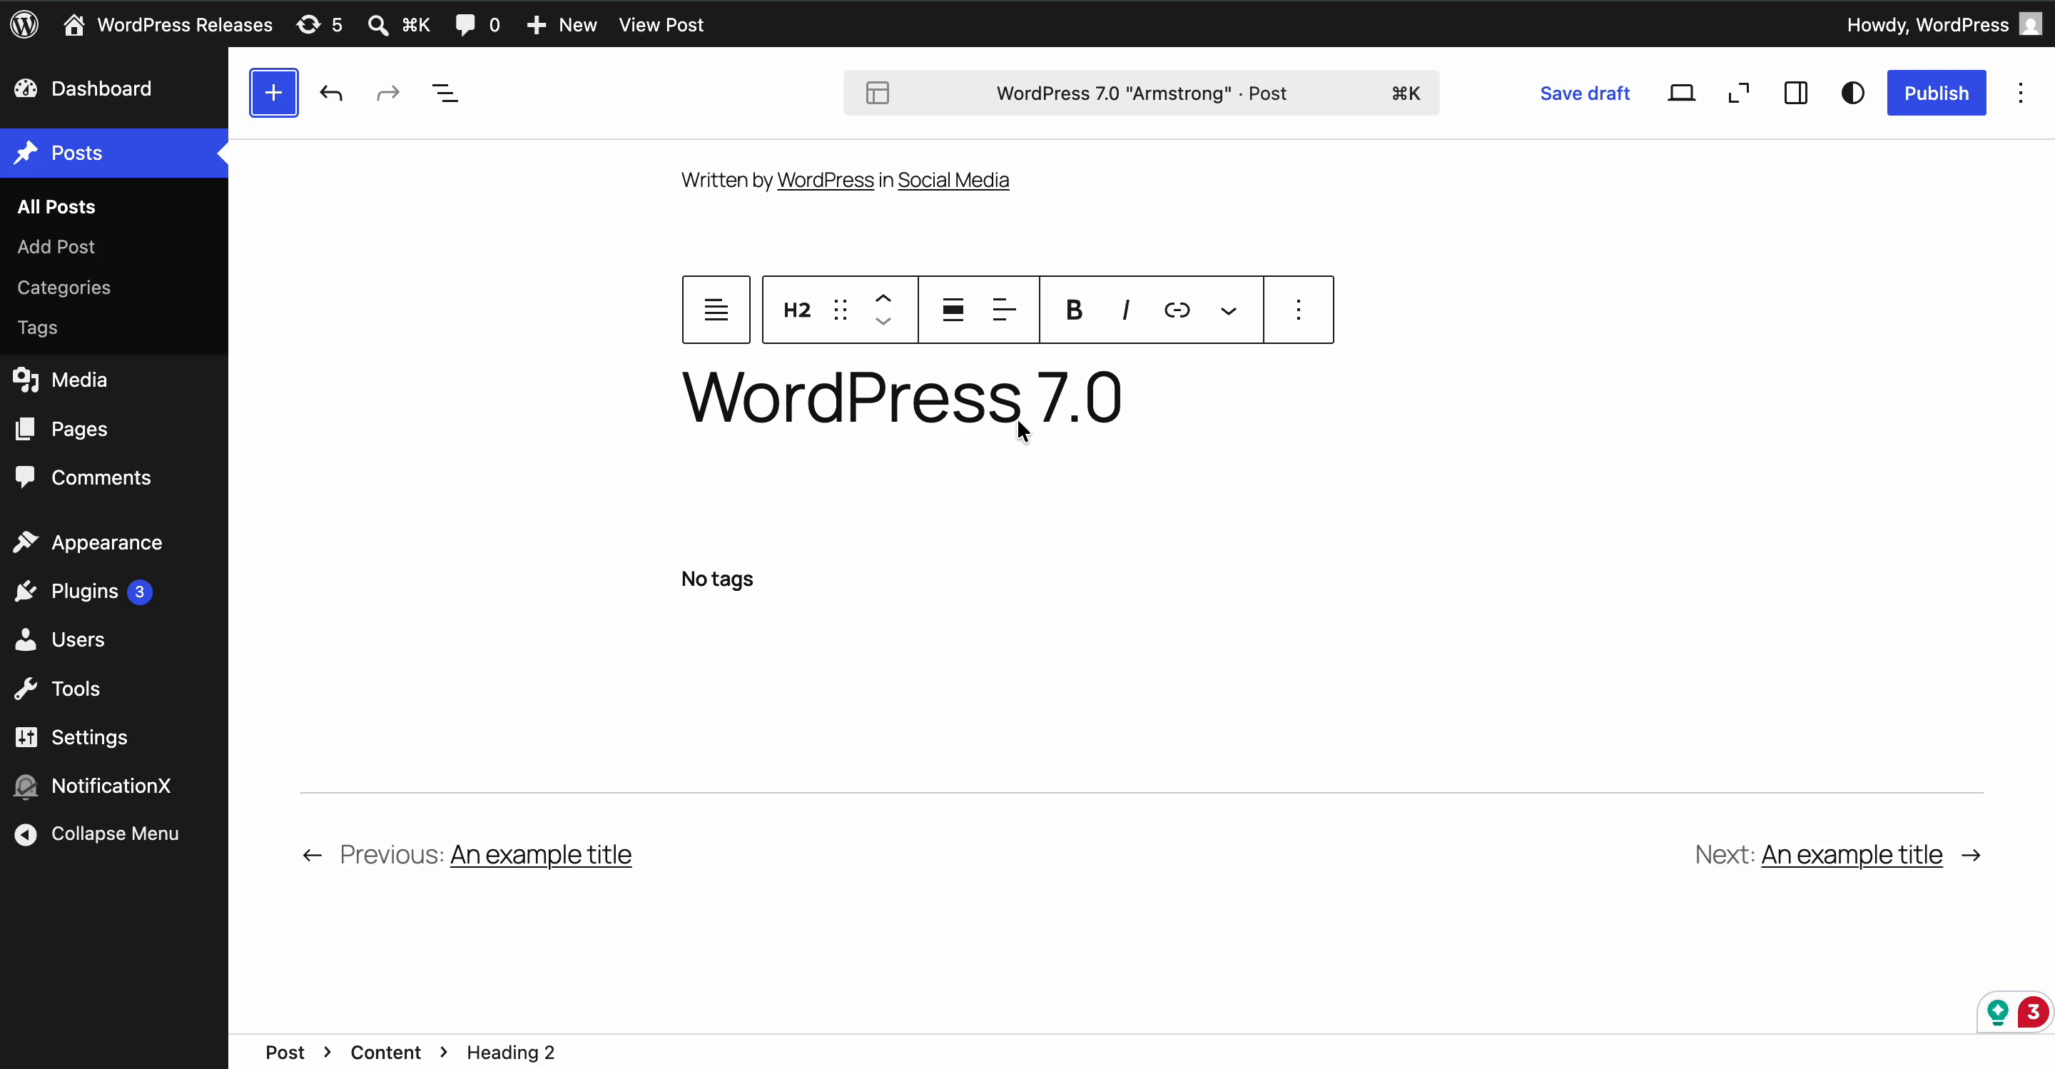Open comments bubble in admin bar
Image resolution: width=2055 pixels, height=1069 pixels.
click(478, 25)
